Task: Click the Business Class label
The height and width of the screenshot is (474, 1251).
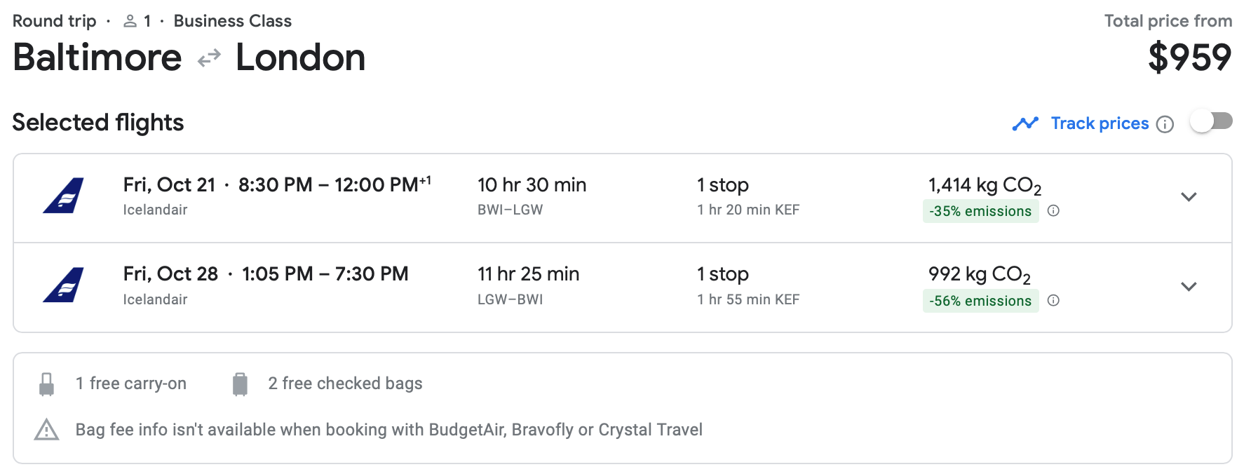Action: click(232, 21)
